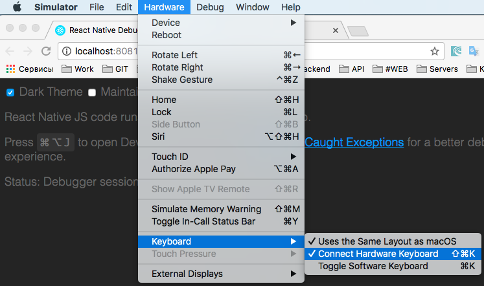Open the GIT bookmarks folder
The image size is (484, 286).
[x=115, y=69]
